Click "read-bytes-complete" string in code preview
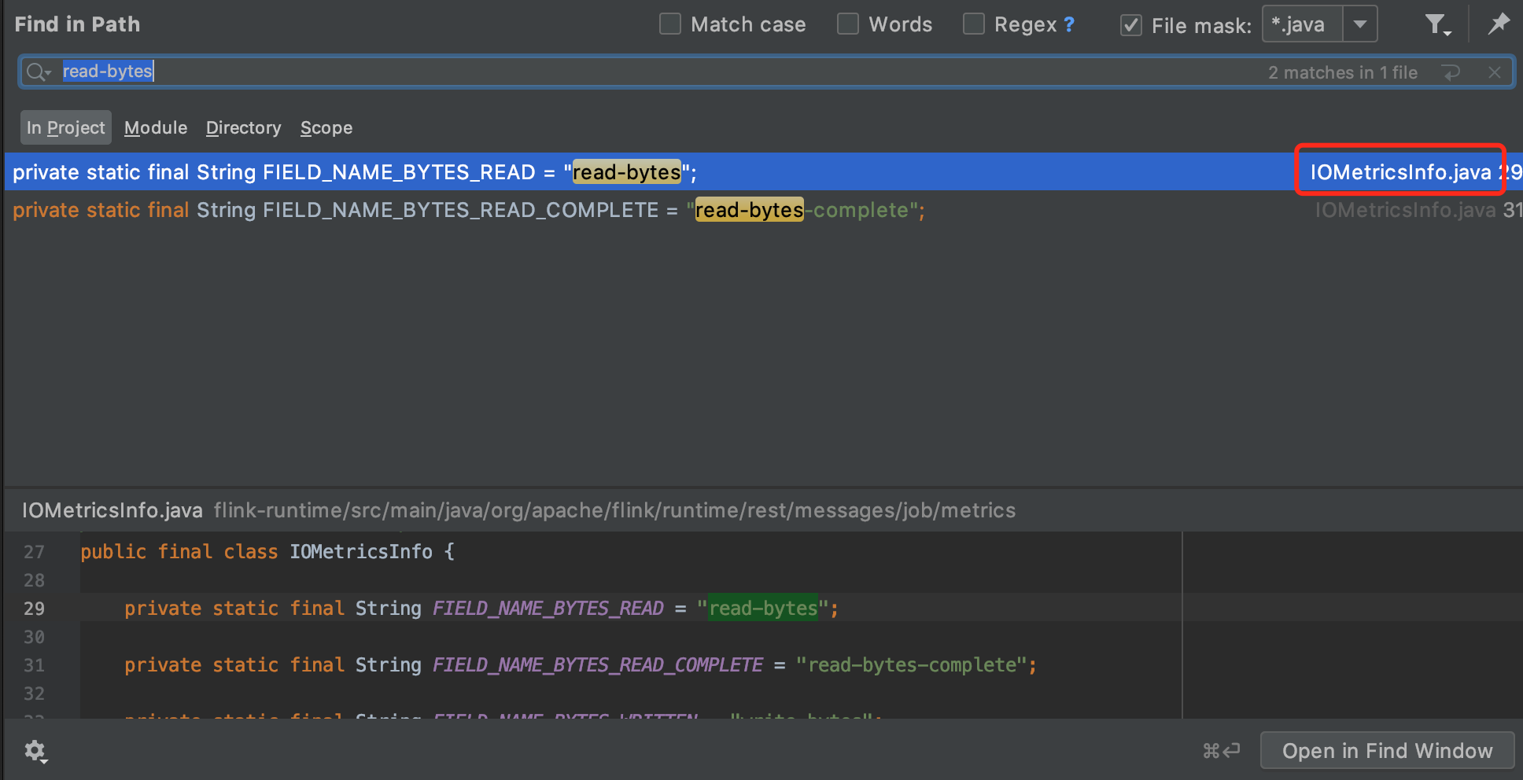The width and height of the screenshot is (1523, 780). (x=911, y=665)
